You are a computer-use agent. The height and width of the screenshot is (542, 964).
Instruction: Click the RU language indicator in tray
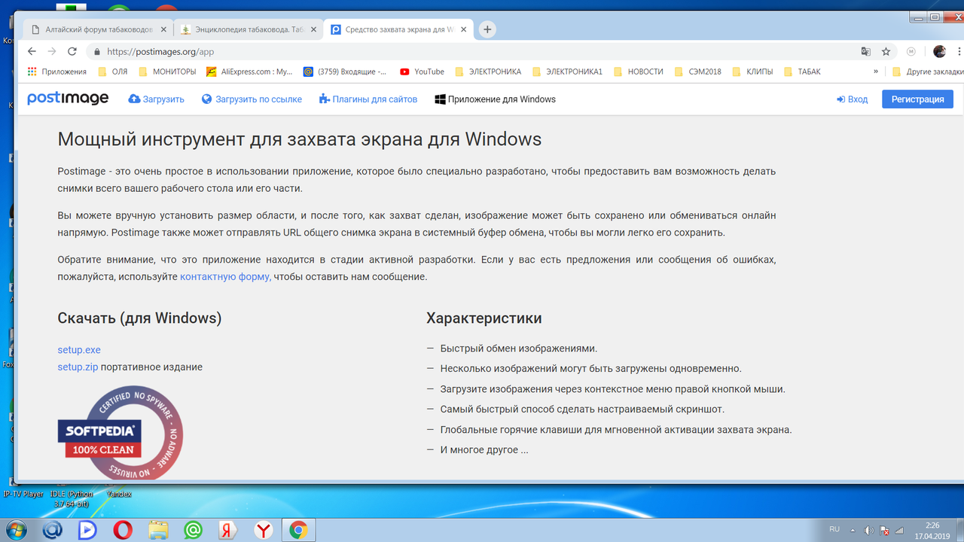point(834,529)
